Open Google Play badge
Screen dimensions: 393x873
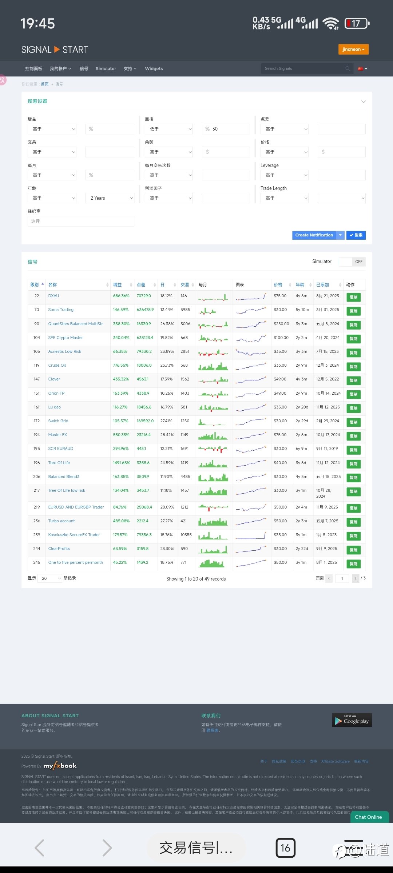click(x=352, y=720)
